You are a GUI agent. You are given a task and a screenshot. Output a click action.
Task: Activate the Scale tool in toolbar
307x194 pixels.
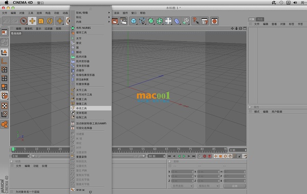click(x=41, y=21)
